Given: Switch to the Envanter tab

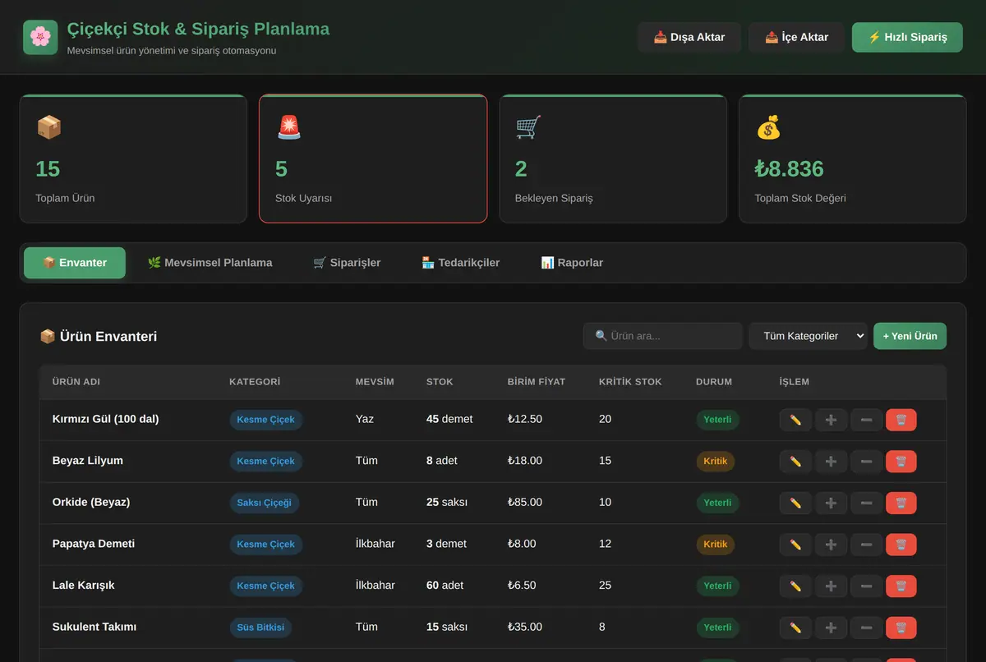Looking at the screenshot, I should pyautogui.click(x=75, y=263).
